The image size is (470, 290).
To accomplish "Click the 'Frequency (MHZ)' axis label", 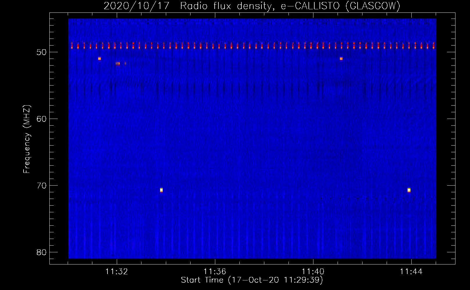I will coord(27,139).
